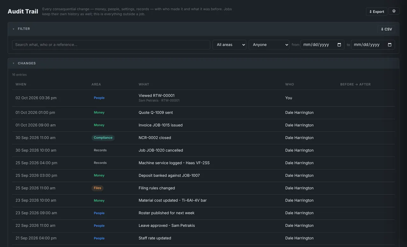Click the Records tag on the Machine service row
The height and width of the screenshot is (247, 407).
(100, 163)
